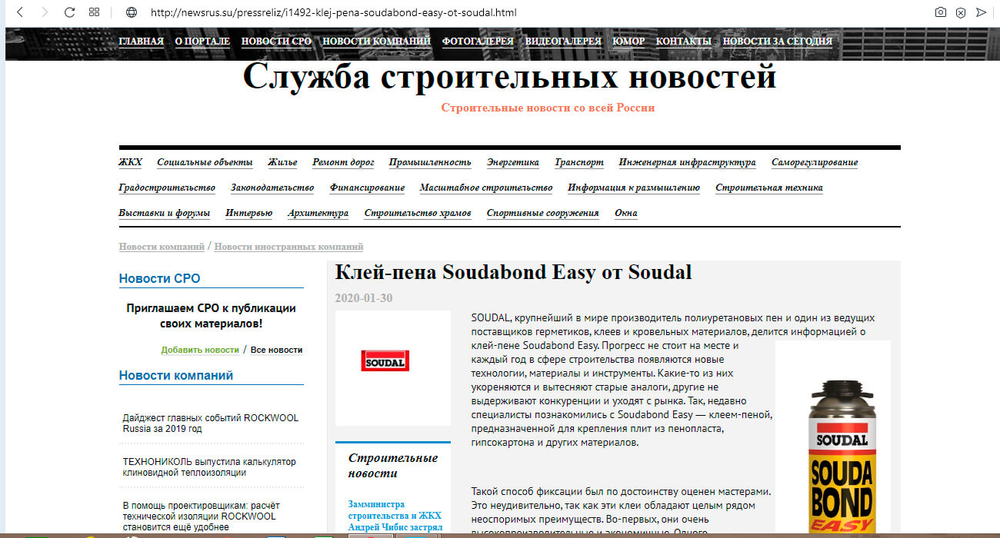
Task: Open Транспорт category
Action: [579, 162]
